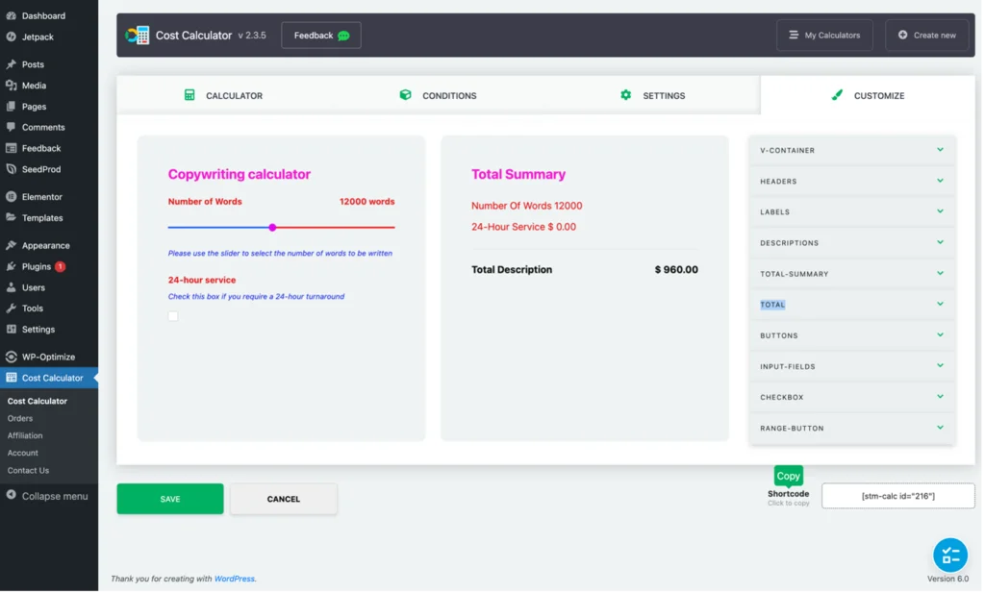985x593 pixels.
Task: Click the $ 960.00 total value
Action: pyautogui.click(x=678, y=270)
